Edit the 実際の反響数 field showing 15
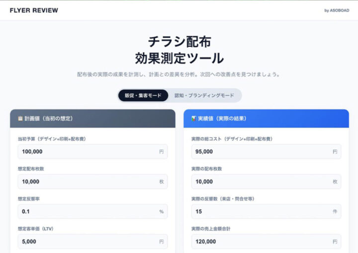 pyautogui.click(x=266, y=211)
